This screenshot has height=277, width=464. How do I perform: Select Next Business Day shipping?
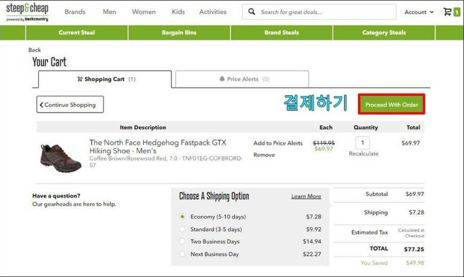[182, 254]
